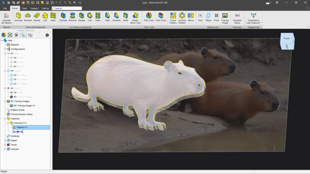Select the Boss Sweep tool
Screen dimensions: 310x174
[x=37, y=17]
